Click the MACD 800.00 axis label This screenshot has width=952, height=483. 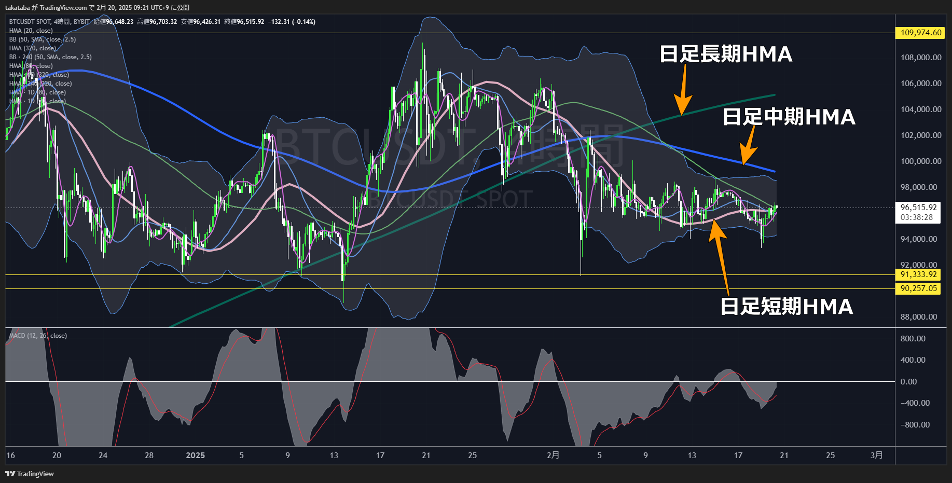pyautogui.click(x=913, y=339)
